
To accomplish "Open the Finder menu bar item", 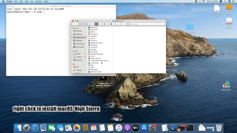I will click(9, 1).
